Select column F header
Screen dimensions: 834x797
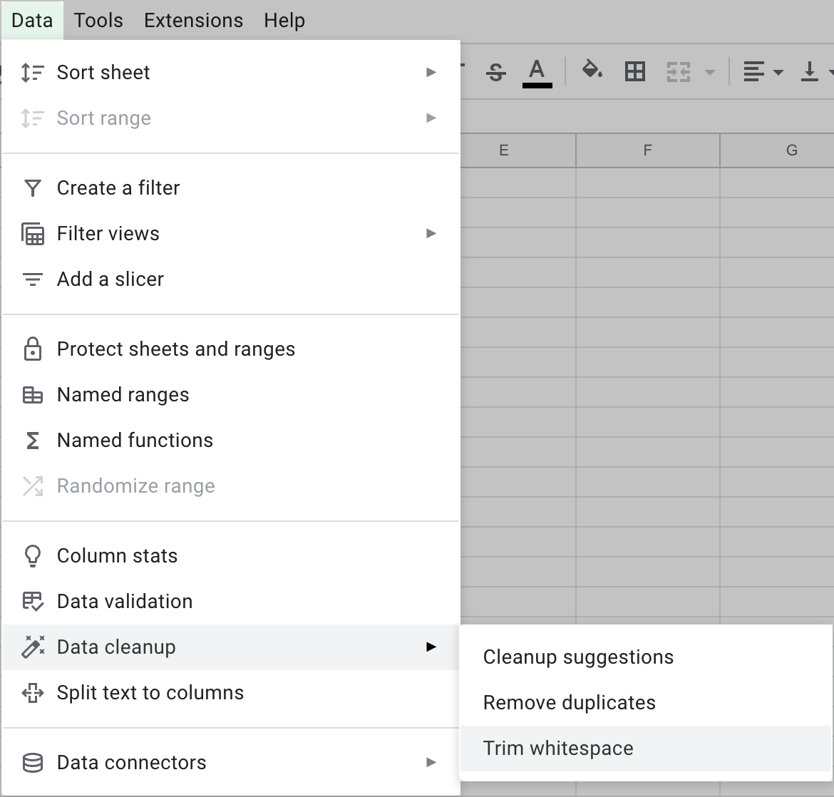(647, 150)
